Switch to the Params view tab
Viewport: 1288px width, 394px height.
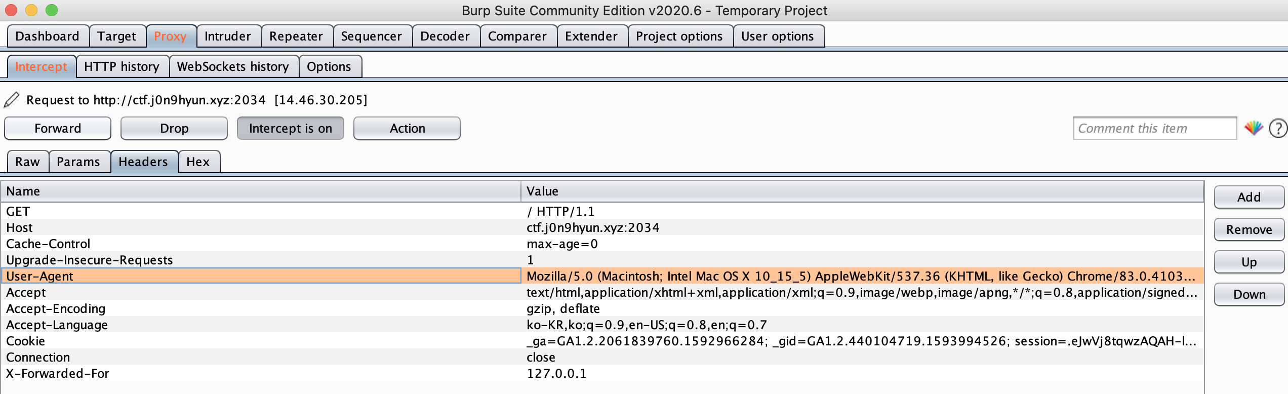[78, 162]
